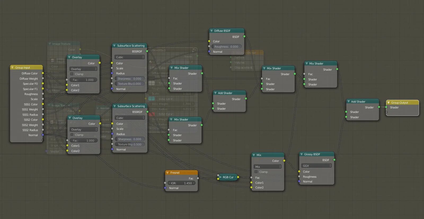Click the Normal output socket on Group Input

[x=43, y=135]
